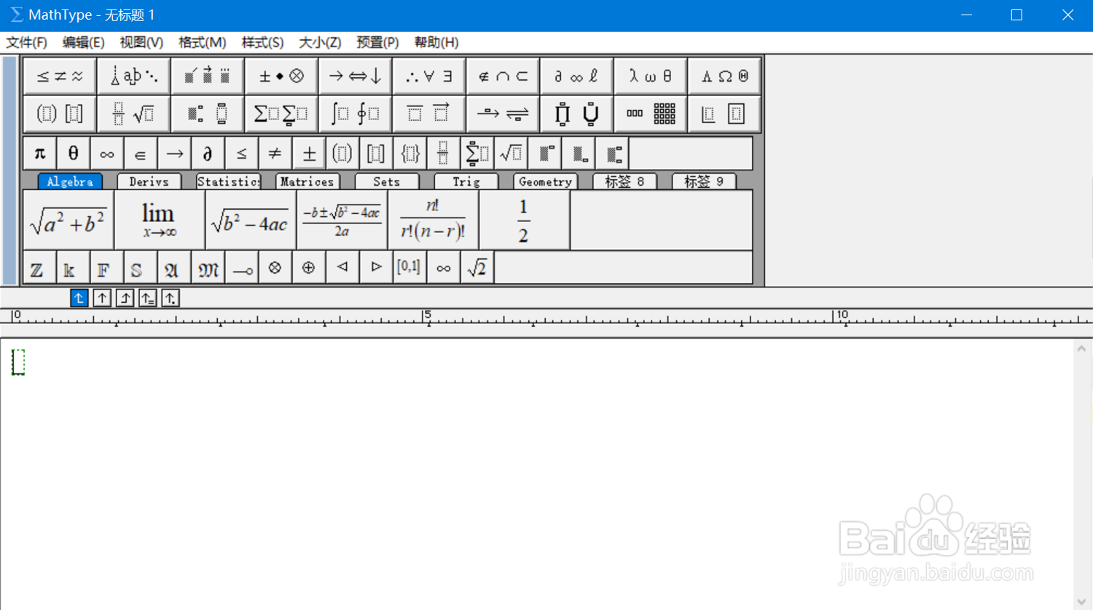The width and height of the screenshot is (1093, 610).
Task: Insert the pi symbol
Action: pos(40,153)
